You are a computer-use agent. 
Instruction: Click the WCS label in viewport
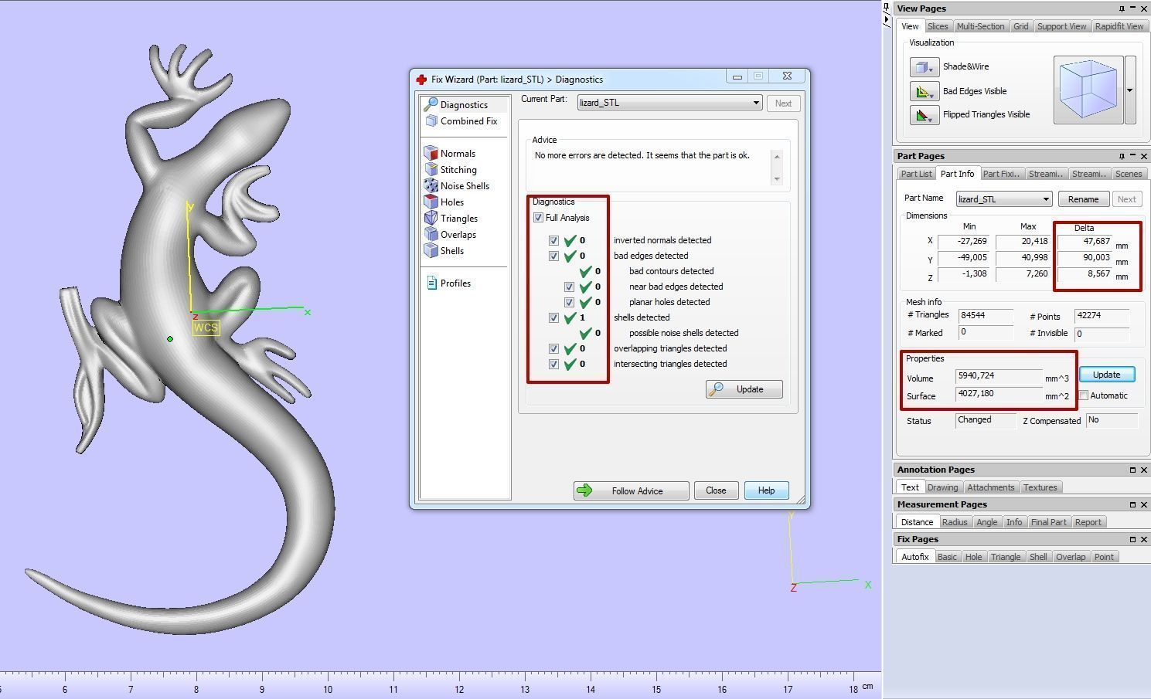pos(206,327)
